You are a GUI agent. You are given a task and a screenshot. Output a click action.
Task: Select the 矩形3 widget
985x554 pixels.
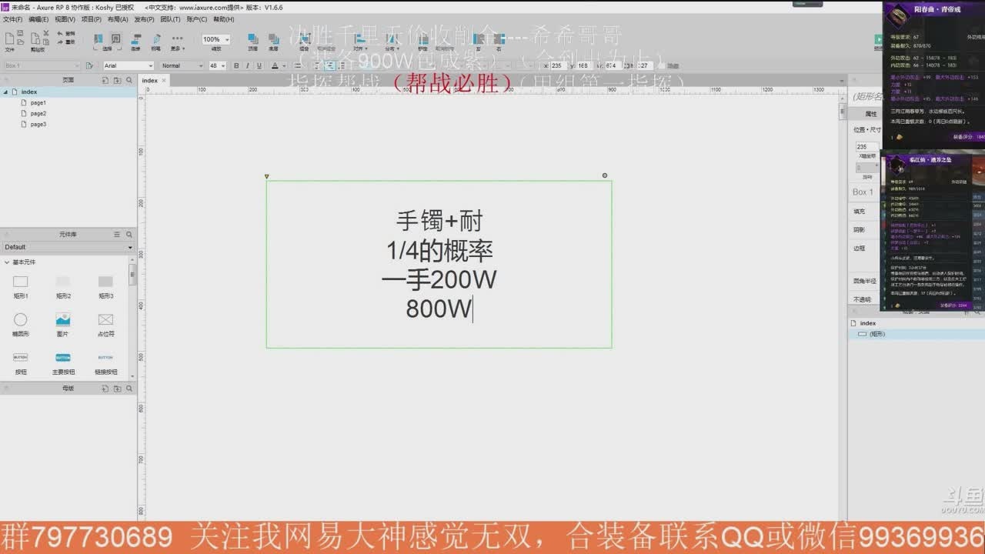[105, 286]
